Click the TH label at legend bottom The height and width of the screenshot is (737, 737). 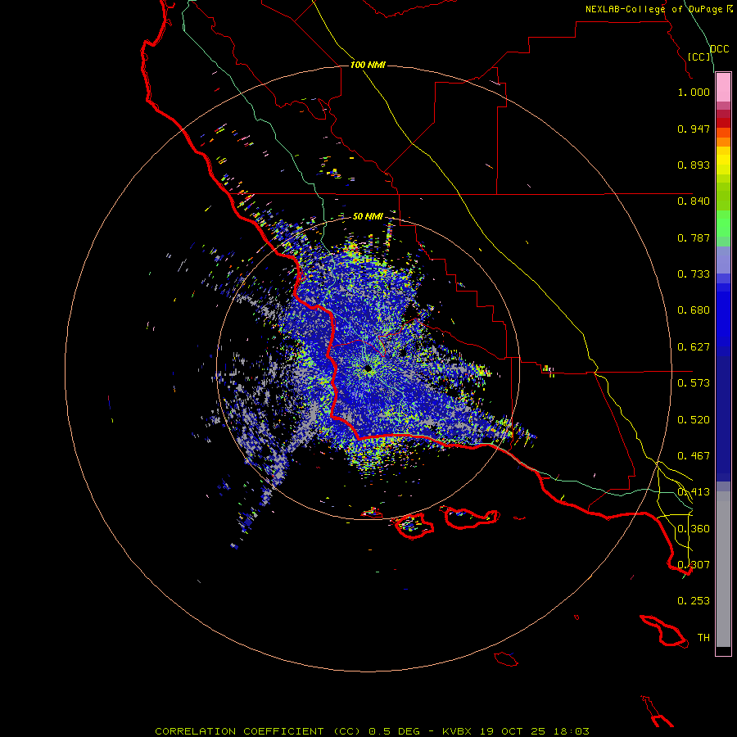[703, 638]
